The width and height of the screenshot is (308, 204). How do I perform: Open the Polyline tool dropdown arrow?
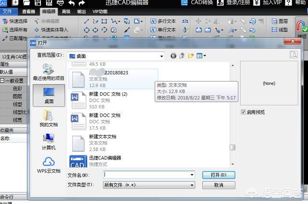point(119,22)
